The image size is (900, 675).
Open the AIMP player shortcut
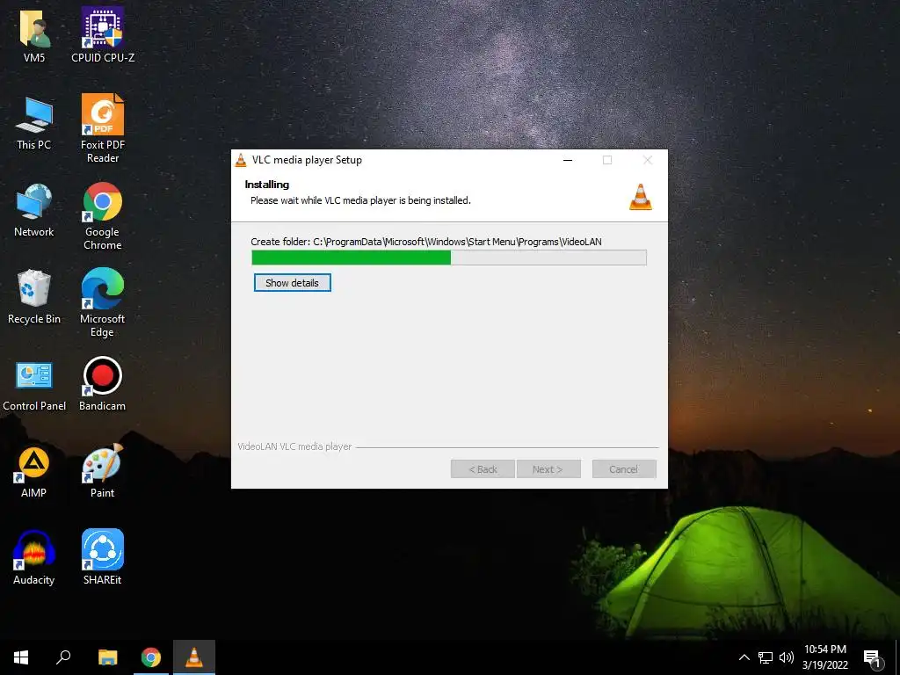[34, 472]
